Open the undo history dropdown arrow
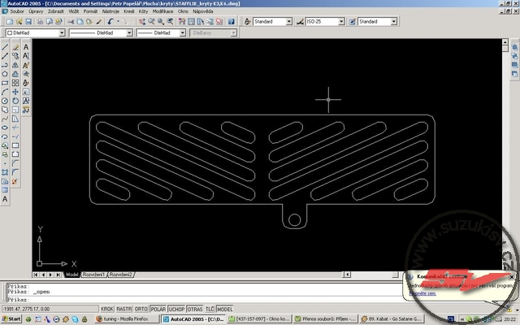The image size is (520, 325). (x=118, y=22)
